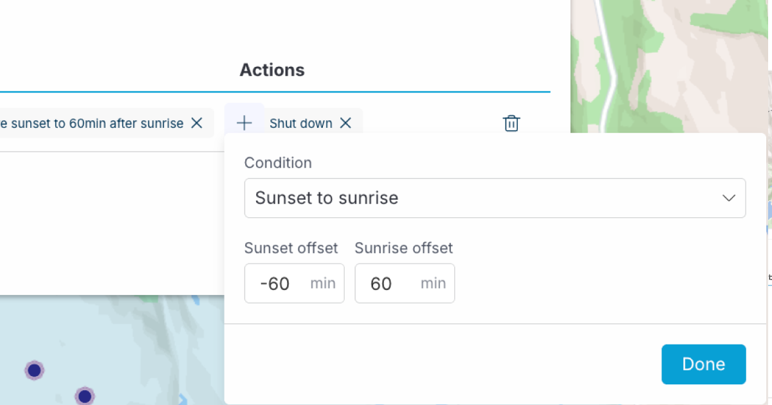Confirm the condition with the Done button
This screenshot has height=405, width=772.
click(x=704, y=364)
